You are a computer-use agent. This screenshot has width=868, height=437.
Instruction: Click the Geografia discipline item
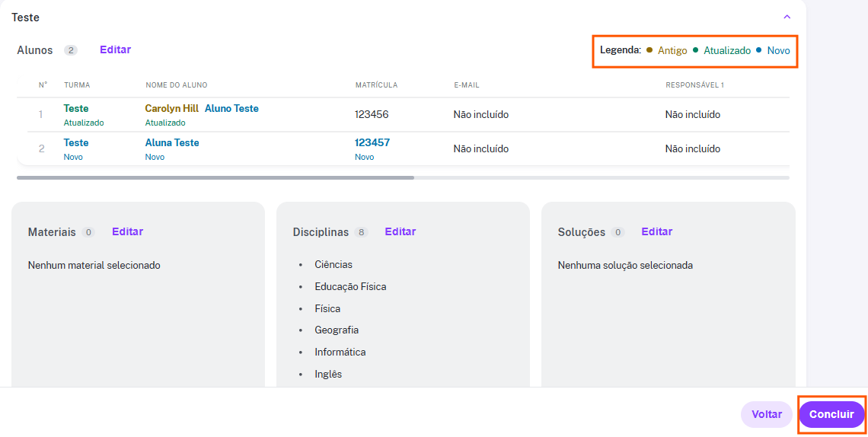tap(337, 330)
